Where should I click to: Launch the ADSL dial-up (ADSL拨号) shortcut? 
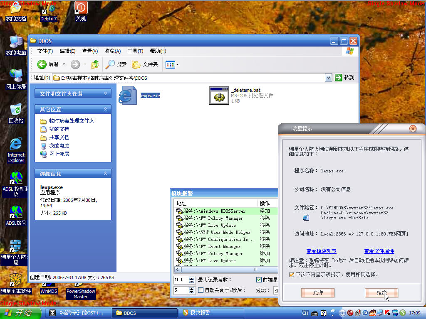16,216
